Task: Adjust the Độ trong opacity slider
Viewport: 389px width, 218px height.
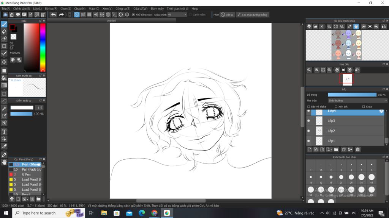Action: tap(352, 95)
